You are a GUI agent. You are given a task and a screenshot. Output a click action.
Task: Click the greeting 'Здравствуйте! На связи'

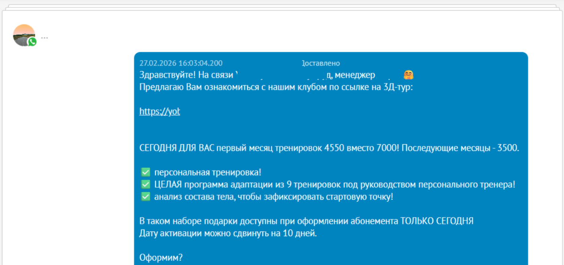(186, 75)
